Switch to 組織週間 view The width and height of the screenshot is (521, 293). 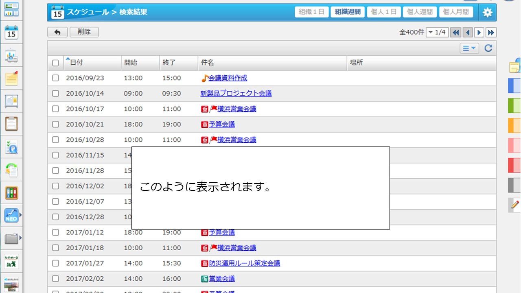(x=348, y=12)
